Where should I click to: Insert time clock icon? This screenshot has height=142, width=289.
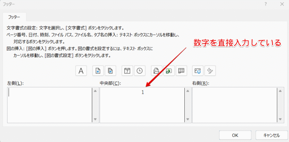click(x=140, y=71)
